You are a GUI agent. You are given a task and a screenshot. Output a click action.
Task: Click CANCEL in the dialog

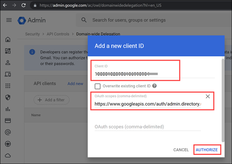tap(181, 150)
